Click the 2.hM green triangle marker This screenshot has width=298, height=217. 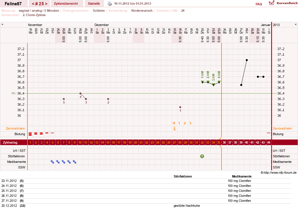pyautogui.click(x=208, y=82)
